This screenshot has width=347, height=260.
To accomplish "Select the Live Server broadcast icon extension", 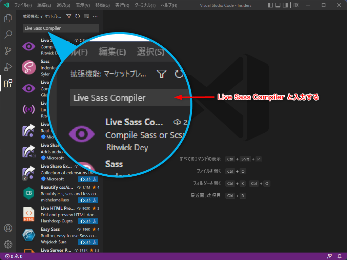I will point(29,109).
